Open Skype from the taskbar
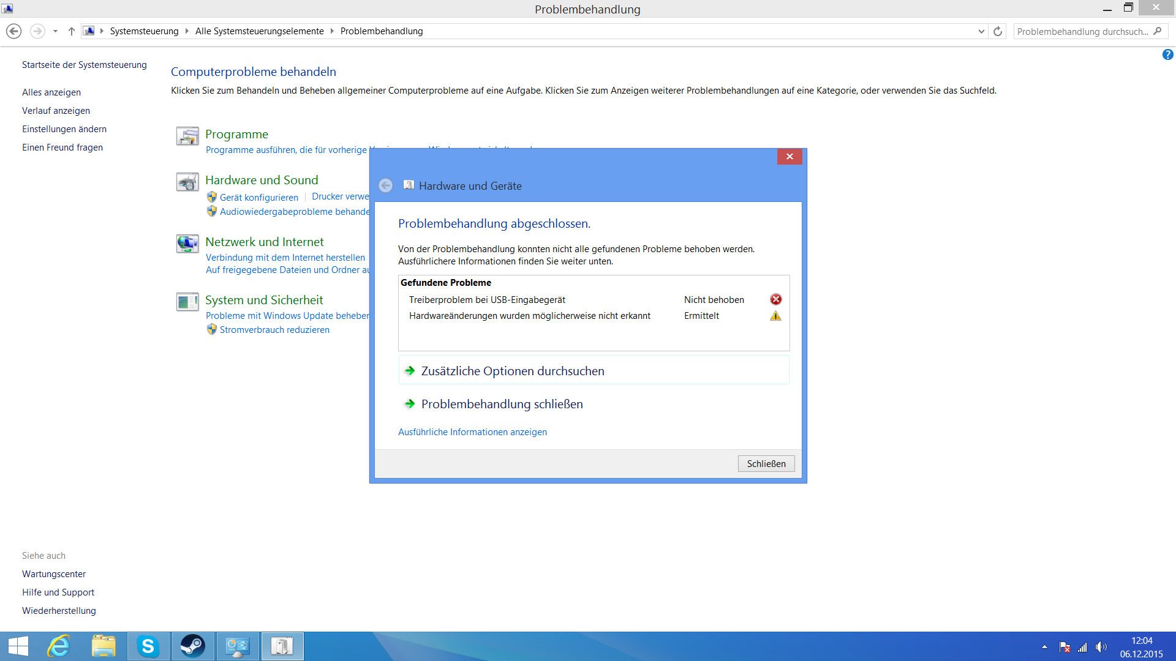The width and height of the screenshot is (1176, 661). 148,646
